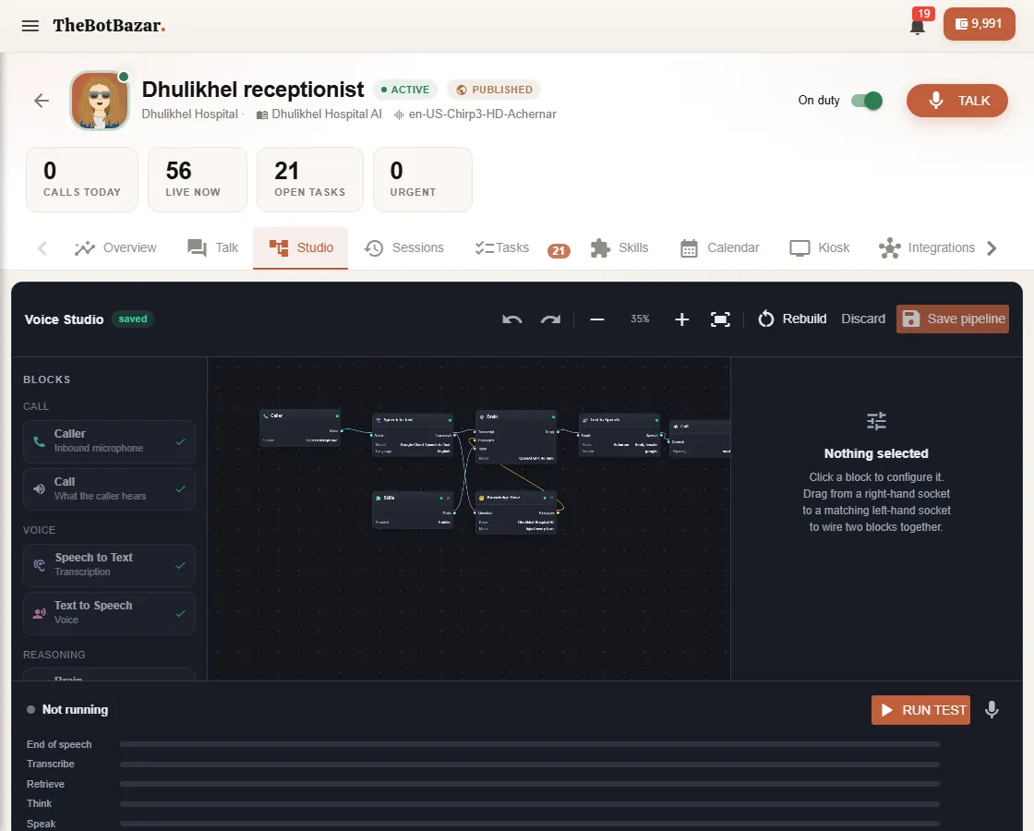Select the Call block labeled What the caller hears
This screenshot has width=1034, height=831.
pyautogui.click(x=110, y=488)
